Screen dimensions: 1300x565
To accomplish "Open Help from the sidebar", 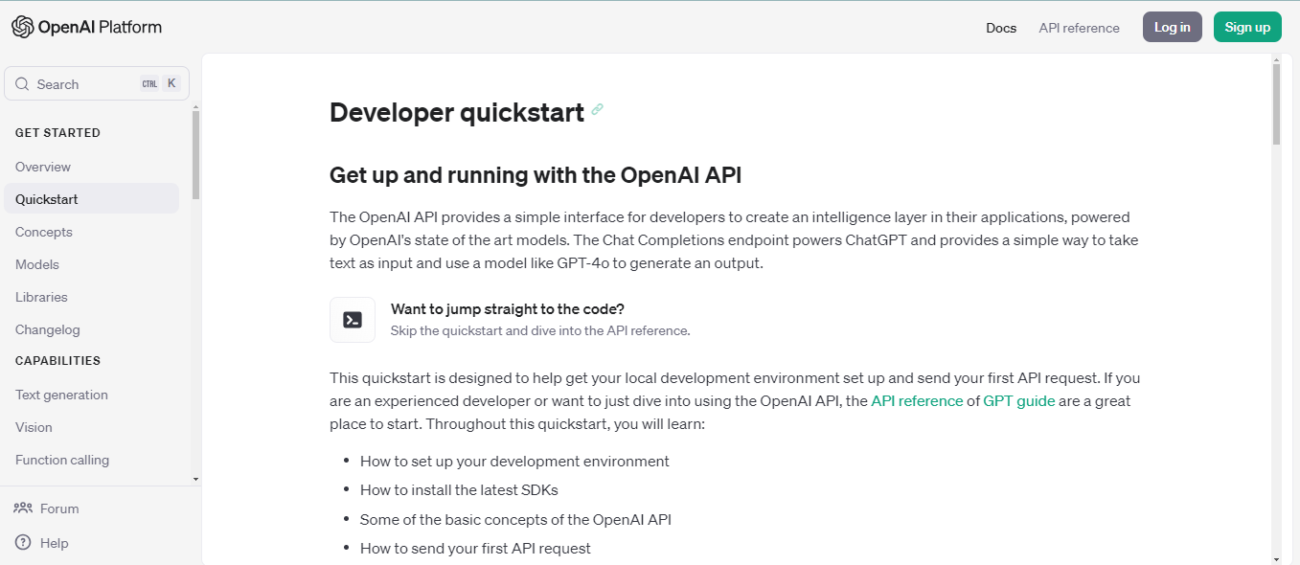I will pos(54,542).
